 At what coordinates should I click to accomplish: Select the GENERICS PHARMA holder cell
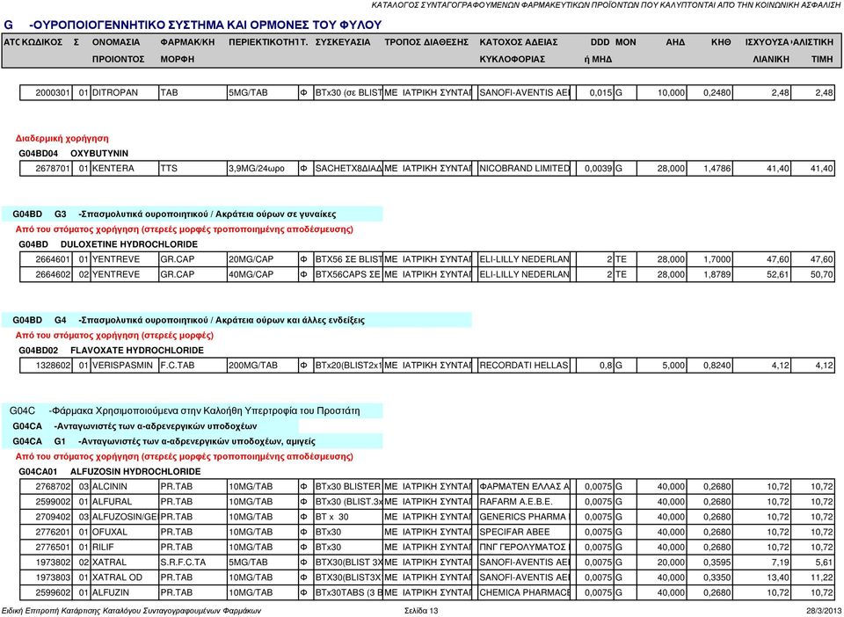524,517
